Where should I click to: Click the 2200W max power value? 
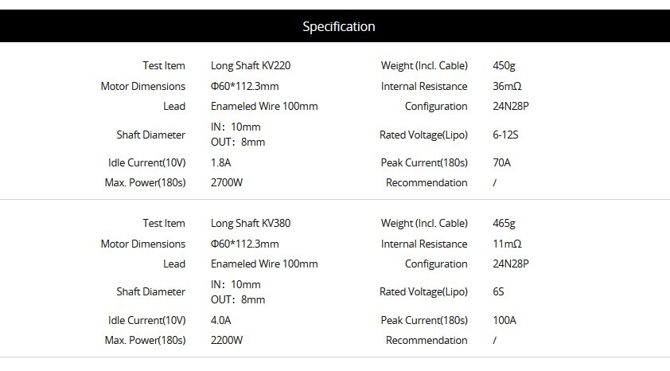227,341
